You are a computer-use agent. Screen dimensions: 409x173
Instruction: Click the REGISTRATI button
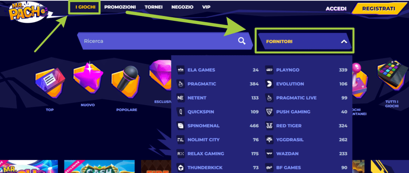(379, 9)
